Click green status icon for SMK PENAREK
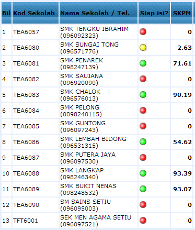Viewport: 195px width, 230px height. [143, 63]
